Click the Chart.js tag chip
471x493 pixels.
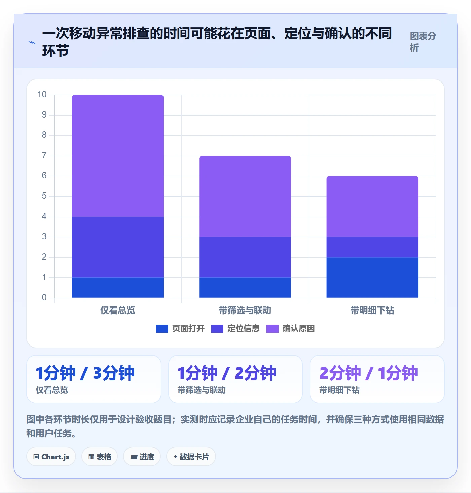(x=51, y=457)
